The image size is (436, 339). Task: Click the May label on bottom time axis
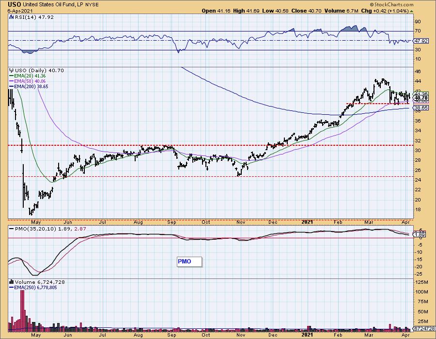click(36, 335)
